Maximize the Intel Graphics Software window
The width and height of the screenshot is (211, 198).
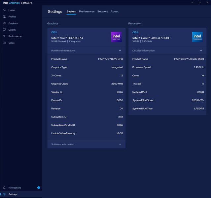[x=200, y=3]
